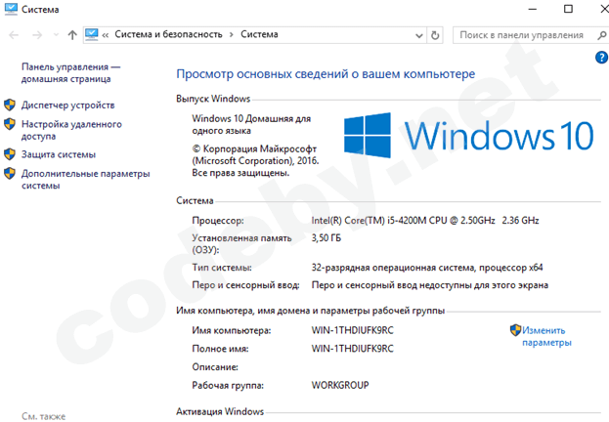Expand hidden breadcrumb path chevrons
Screen dimensions: 609x422
106,35
